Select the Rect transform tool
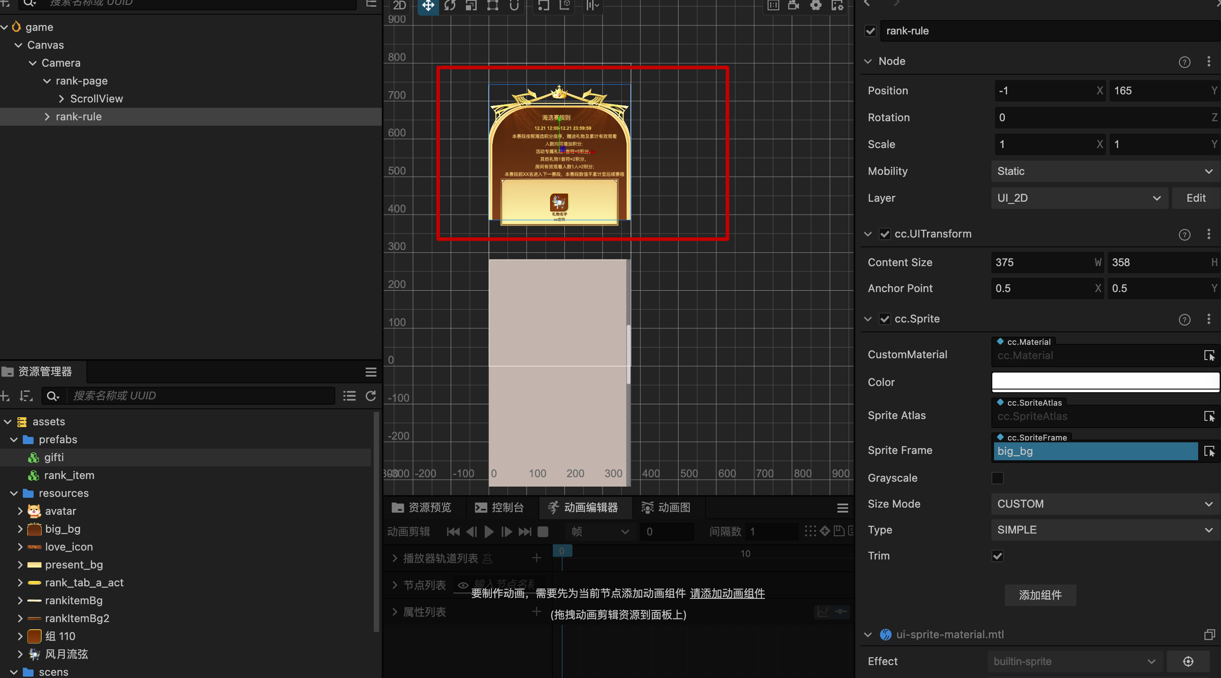Image resolution: width=1221 pixels, height=678 pixels. (x=492, y=6)
